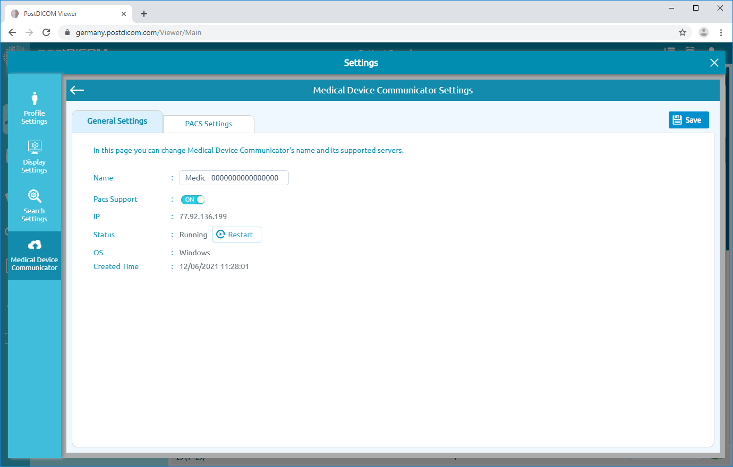Click the OS value Windows
The image size is (733, 467).
[x=195, y=253]
